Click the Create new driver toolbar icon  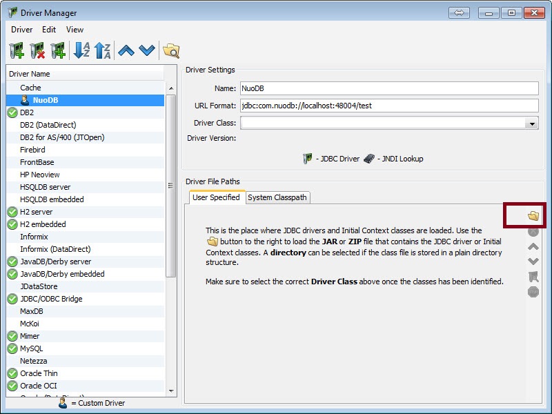pos(17,50)
